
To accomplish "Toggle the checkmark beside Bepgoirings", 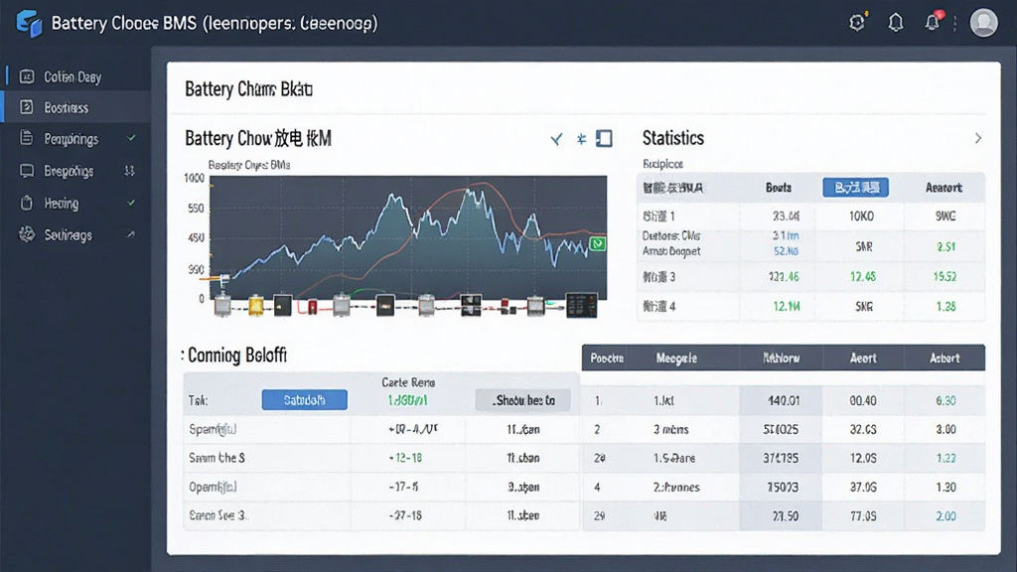I will 132,138.
